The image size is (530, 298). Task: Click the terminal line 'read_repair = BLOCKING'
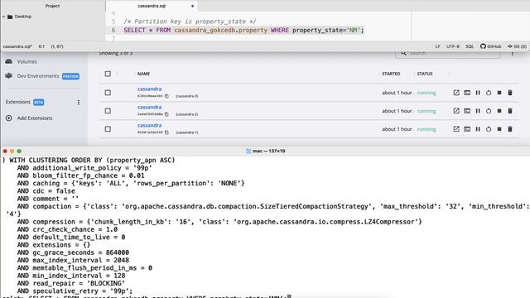click(79, 283)
